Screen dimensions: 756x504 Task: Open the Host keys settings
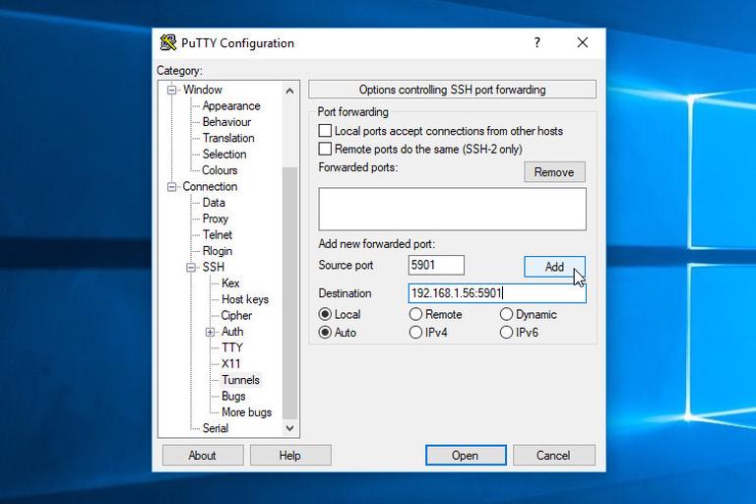coord(244,299)
